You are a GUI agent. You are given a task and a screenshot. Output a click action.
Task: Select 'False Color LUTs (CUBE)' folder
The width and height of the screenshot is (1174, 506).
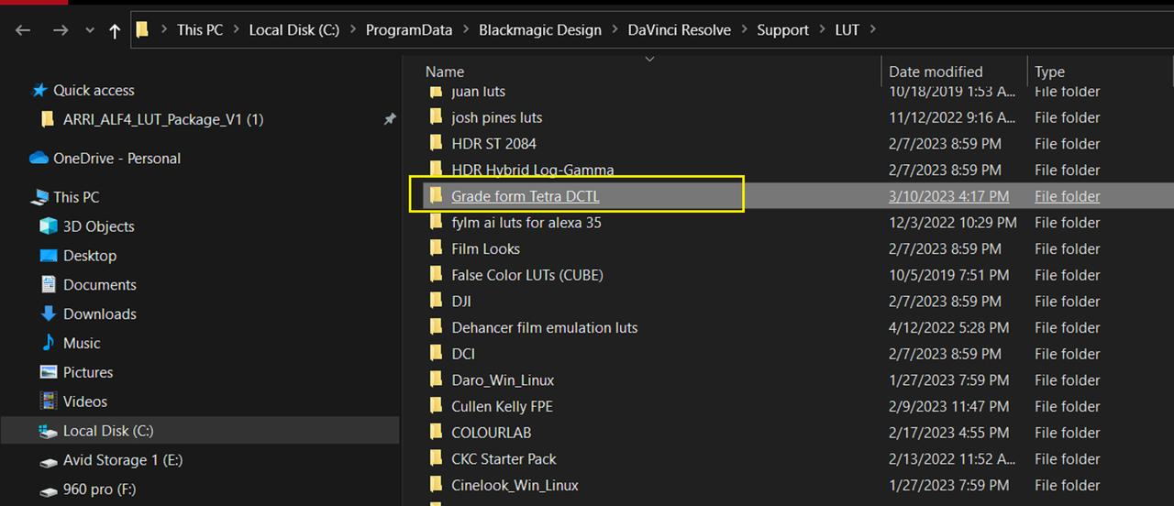tap(527, 275)
